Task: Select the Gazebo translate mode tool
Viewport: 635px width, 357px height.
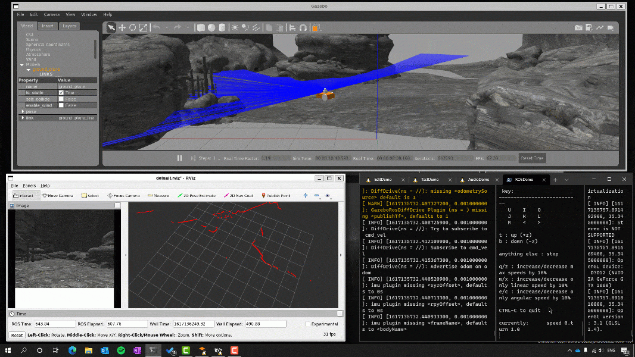Action: (x=122, y=27)
